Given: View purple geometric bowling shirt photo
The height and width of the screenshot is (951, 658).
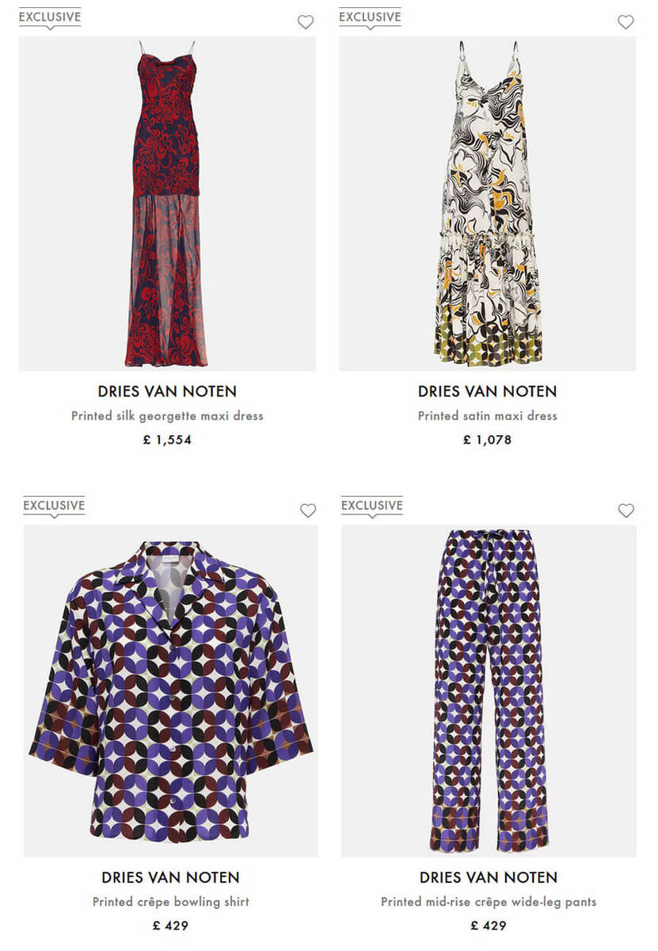Looking at the screenshot, I should tap(170, 690).
